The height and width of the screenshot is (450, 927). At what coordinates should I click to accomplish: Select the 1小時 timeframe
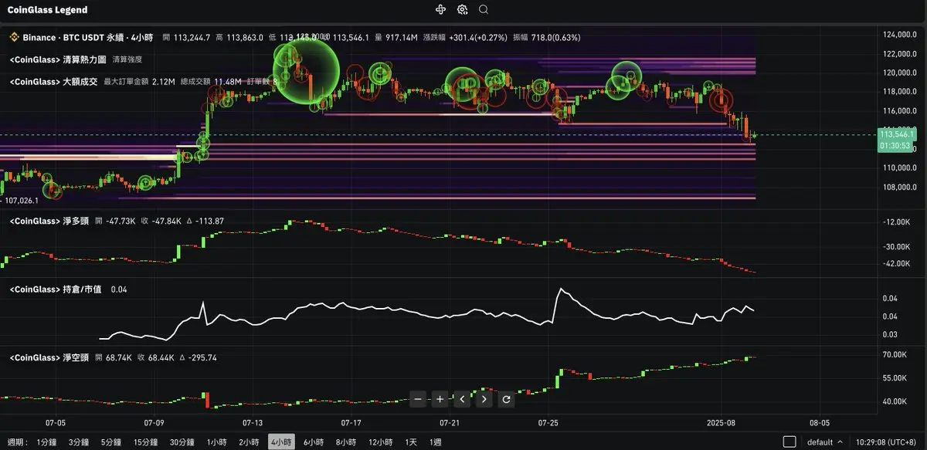(x=216, y=442)
